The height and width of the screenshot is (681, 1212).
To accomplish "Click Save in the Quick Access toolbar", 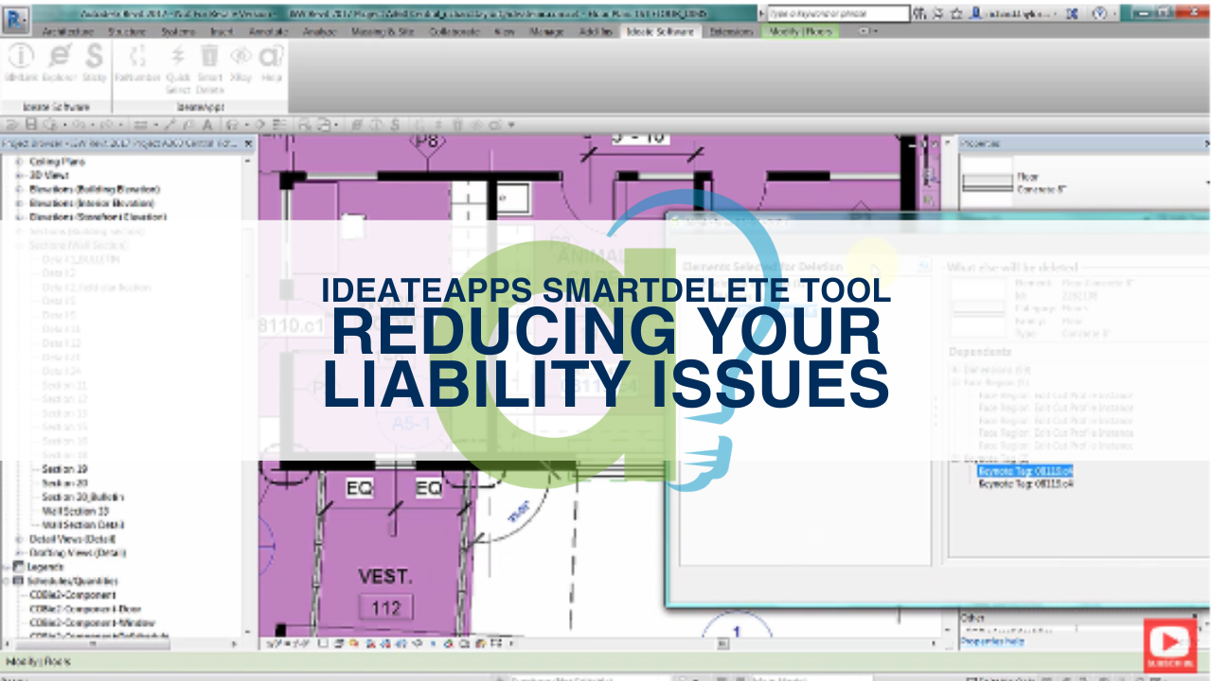I will click(31, 124).
